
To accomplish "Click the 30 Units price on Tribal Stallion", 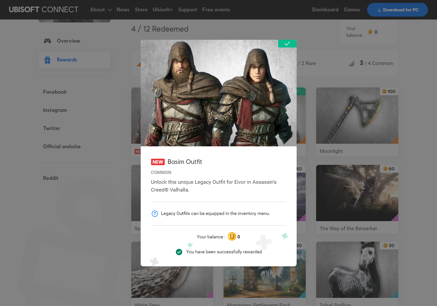I will 389,246.
